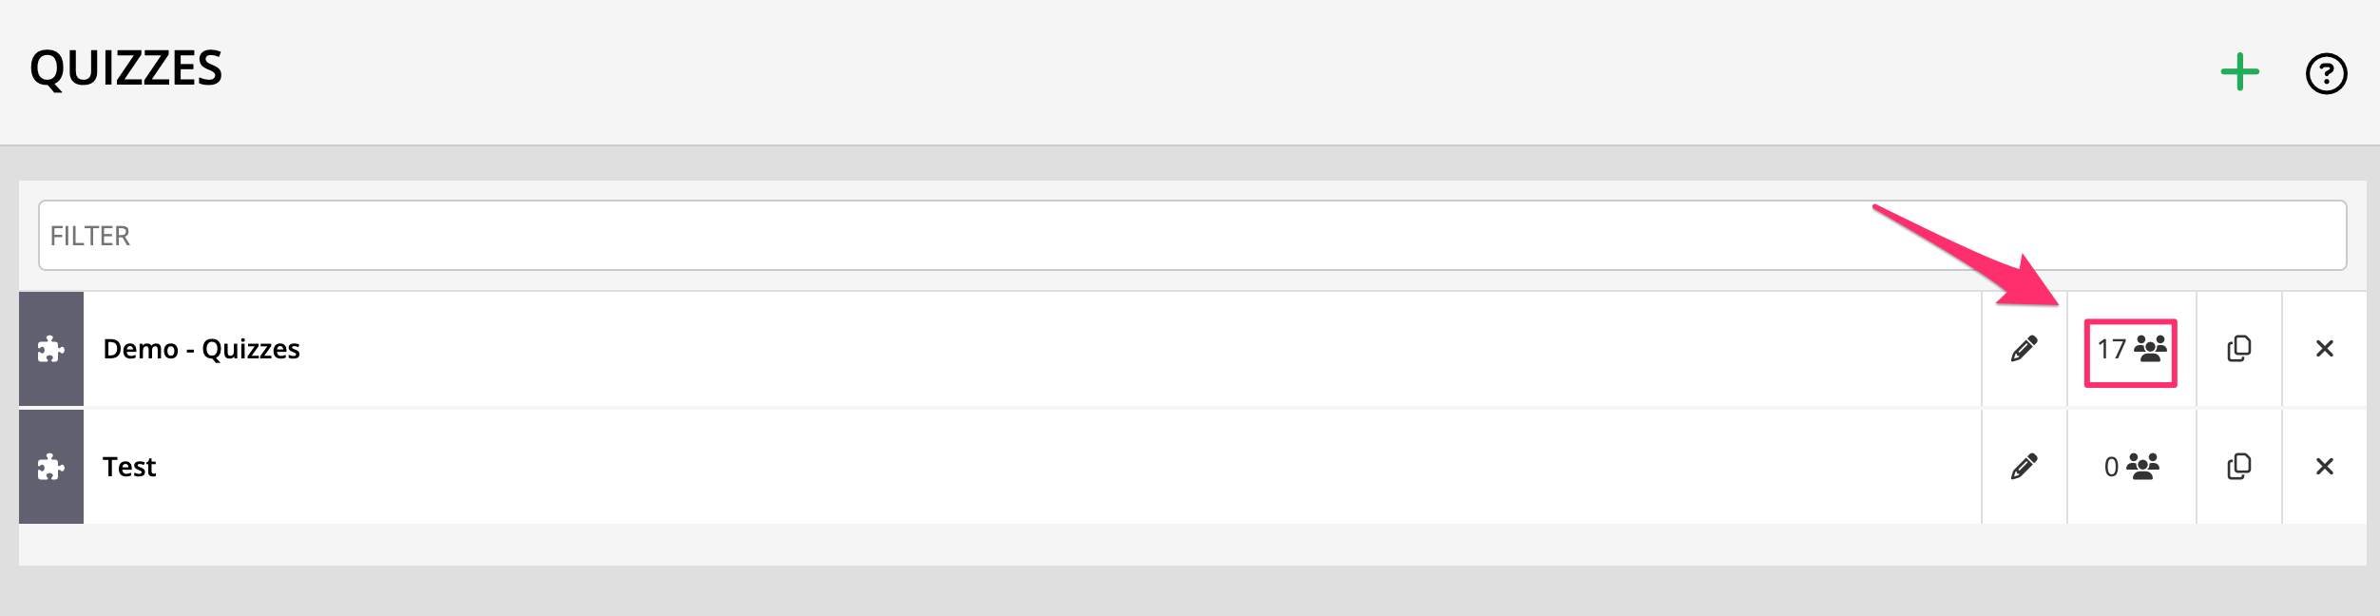Click the puzzle piece icon beside Test
Viewport: 2380px width, 616px height.
(51, 467)
